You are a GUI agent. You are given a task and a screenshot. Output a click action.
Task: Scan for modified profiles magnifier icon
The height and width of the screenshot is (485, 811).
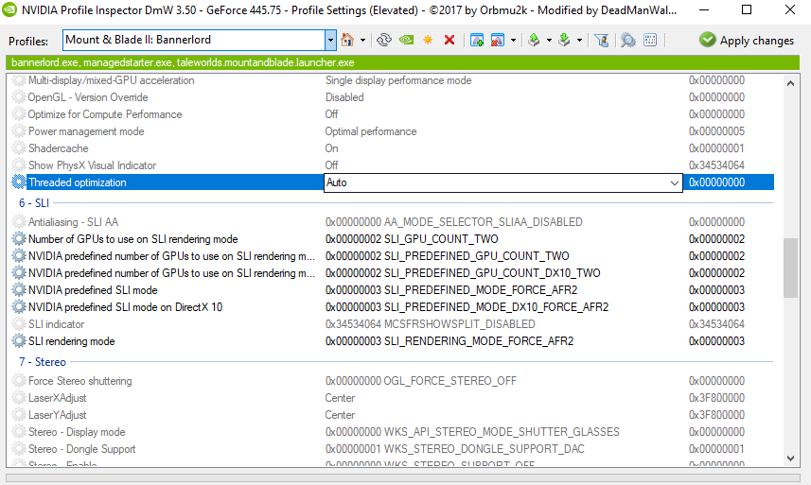628,40
